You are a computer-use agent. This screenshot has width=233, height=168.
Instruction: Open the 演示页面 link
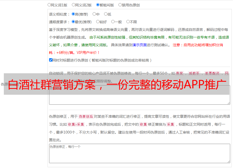(139, 45)
